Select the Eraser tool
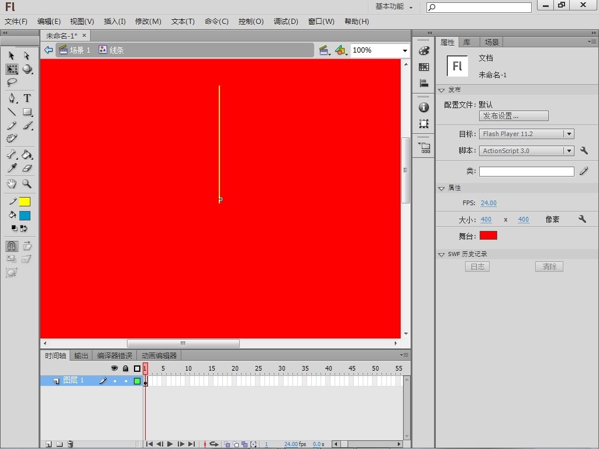 tap(27, 168)
